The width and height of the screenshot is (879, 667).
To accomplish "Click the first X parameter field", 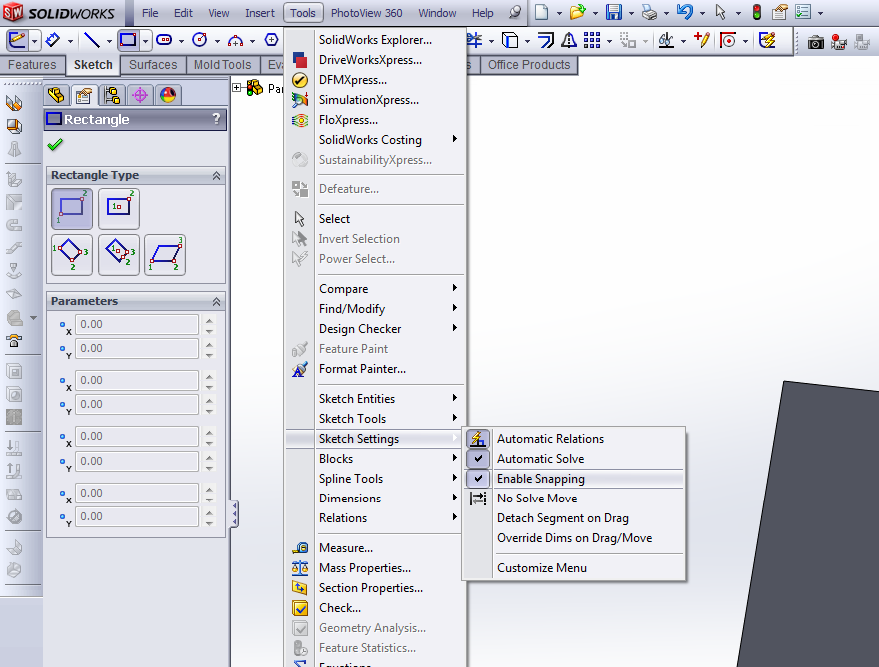I will 137,324.
